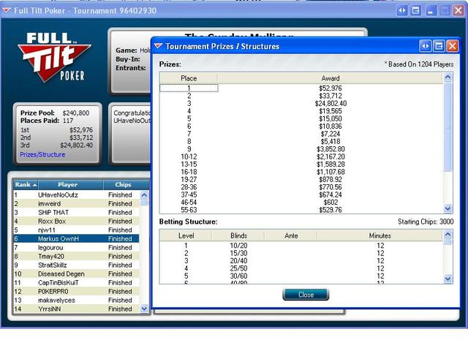Click the Level column header in Betting Structure
The width and height of the screenshot is (468, 351).
186,235
